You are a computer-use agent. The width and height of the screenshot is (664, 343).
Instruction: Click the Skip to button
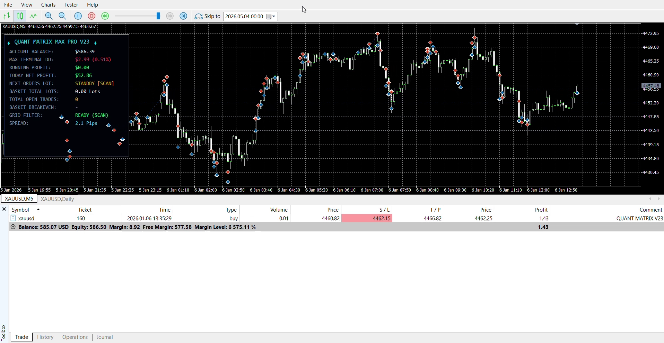(208, 16)
